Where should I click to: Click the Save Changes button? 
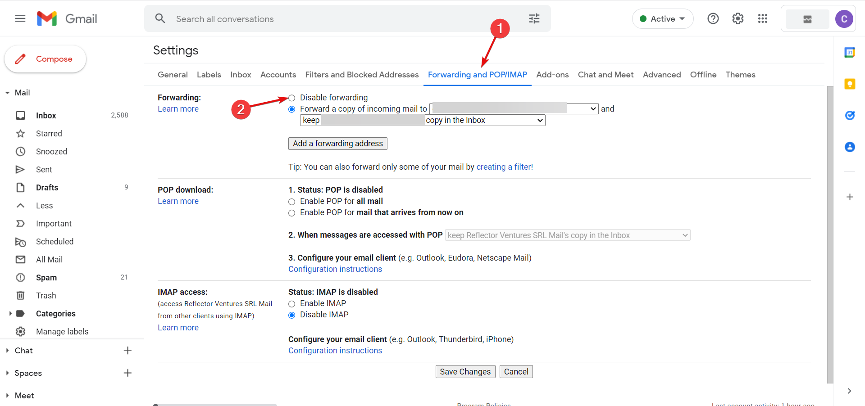[x=465, y=372]
